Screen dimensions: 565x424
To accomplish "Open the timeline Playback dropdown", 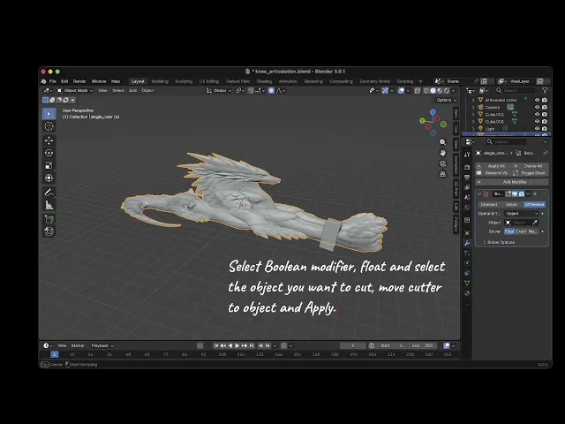I will point(102,345).
